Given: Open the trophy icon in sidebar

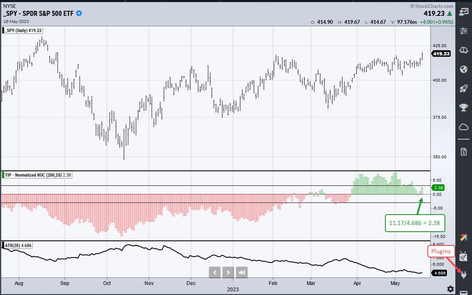Looking at the screenshot, I should [463, 107].
